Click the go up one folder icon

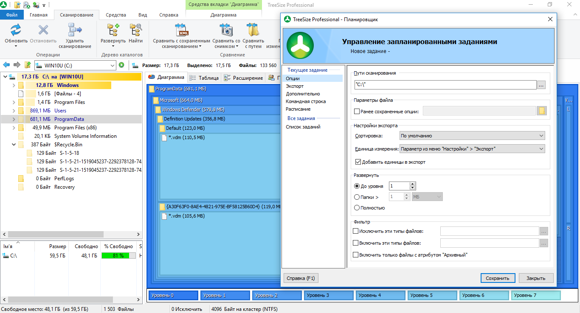tap(28, 65)
